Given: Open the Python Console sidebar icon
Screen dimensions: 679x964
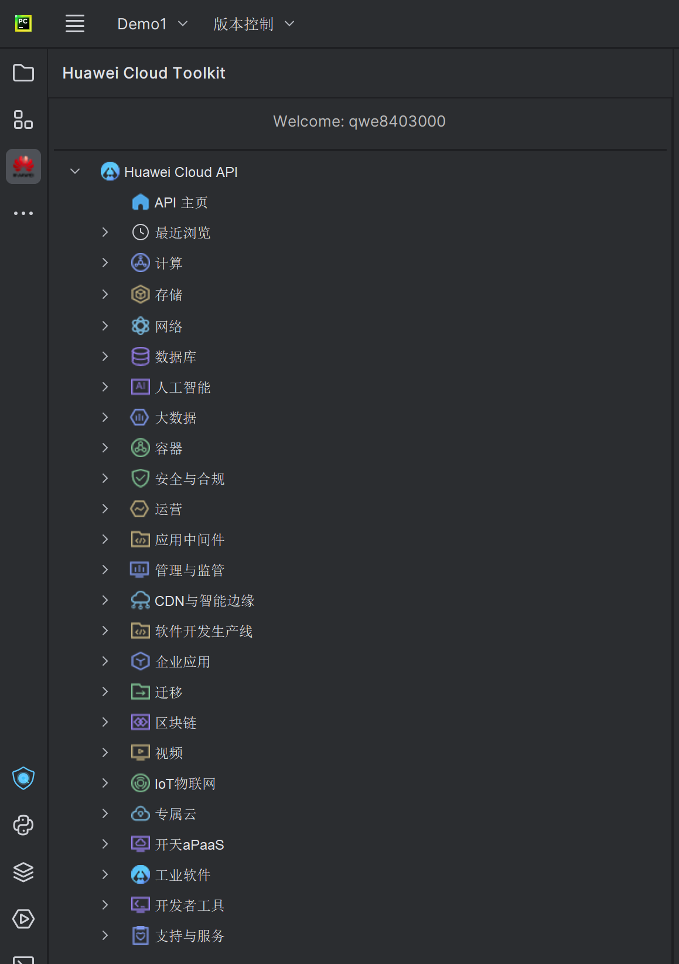Looking at the screenshot, I should [x=23, y=825].
